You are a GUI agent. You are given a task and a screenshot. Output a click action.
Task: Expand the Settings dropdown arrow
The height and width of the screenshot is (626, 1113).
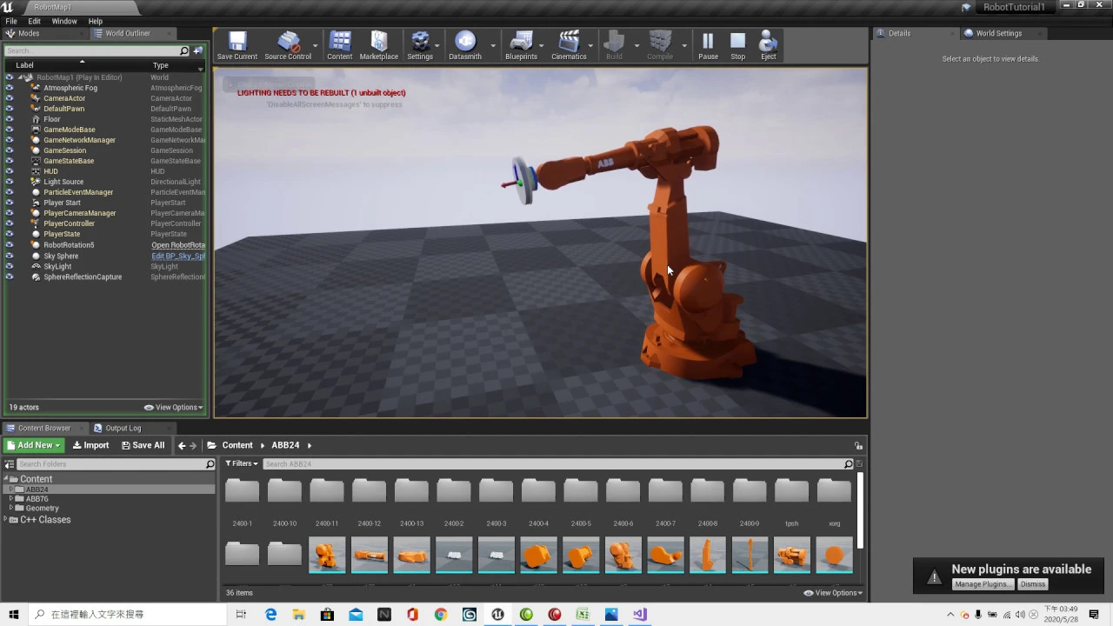(x=437, y=45)
